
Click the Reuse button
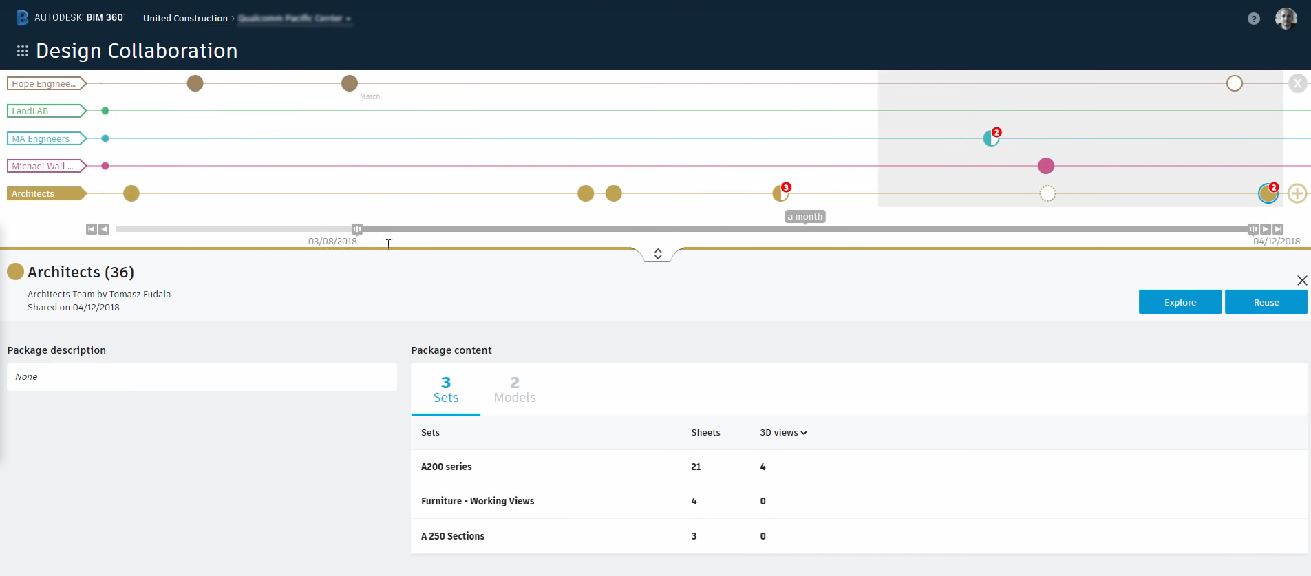[x=1266, y=302]
